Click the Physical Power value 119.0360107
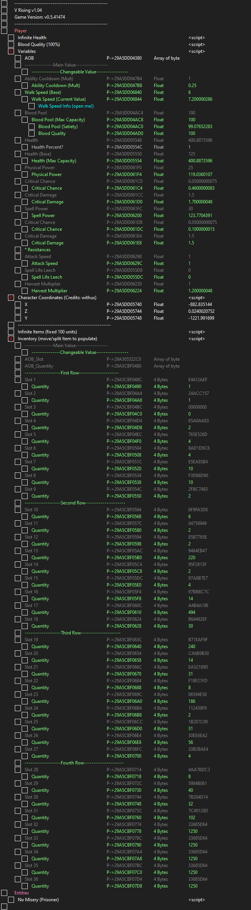 click(x=200, y=174)
